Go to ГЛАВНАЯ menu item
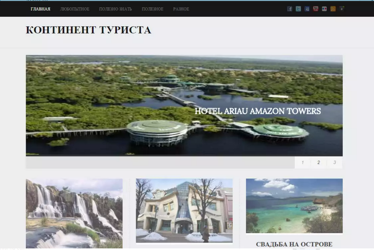374x250 pixels. click(x=40, y=9)
